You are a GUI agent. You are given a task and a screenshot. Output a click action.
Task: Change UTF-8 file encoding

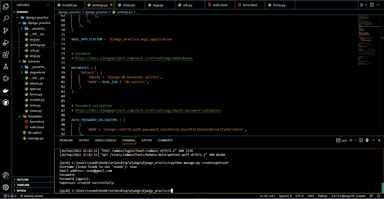click(x=299, y=196)
